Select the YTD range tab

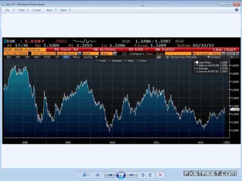coord(47,57)
